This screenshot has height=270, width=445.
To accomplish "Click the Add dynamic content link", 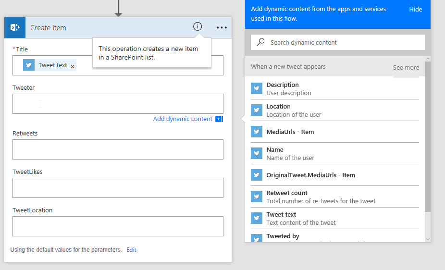I will point(182,119).
